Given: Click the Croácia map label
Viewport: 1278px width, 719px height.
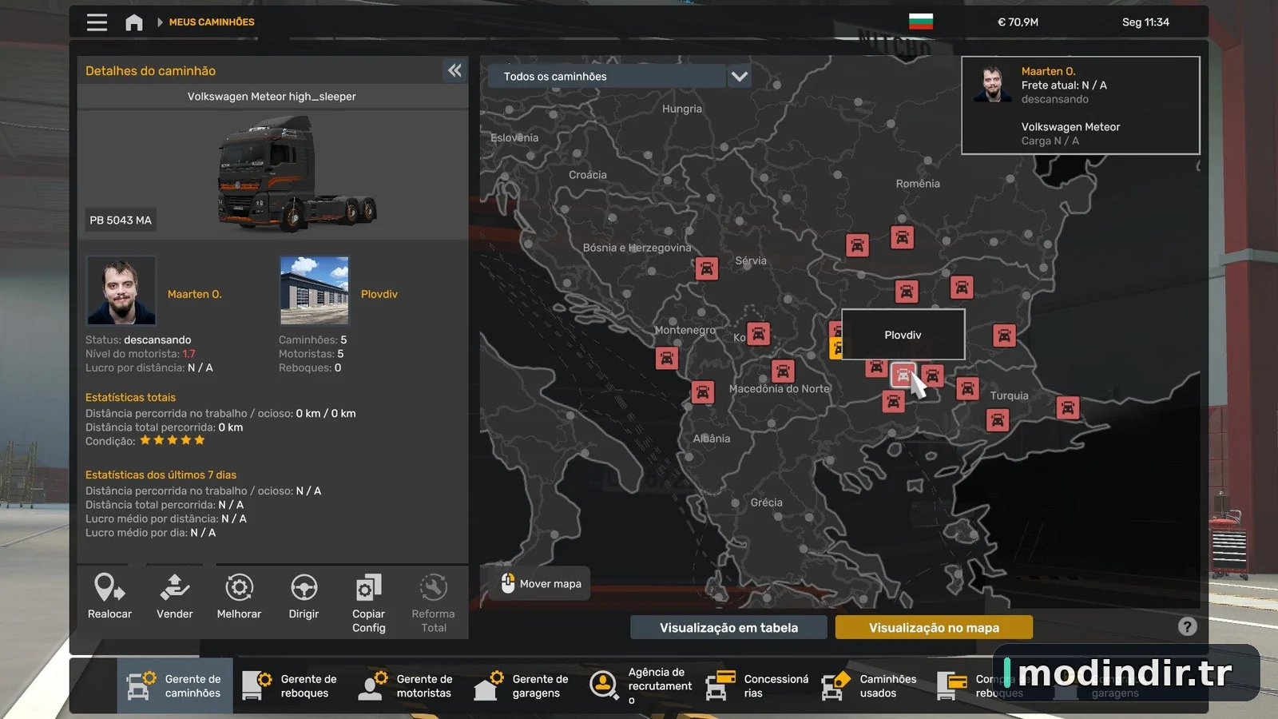Looking at the screenshot, I should point(588,175).
